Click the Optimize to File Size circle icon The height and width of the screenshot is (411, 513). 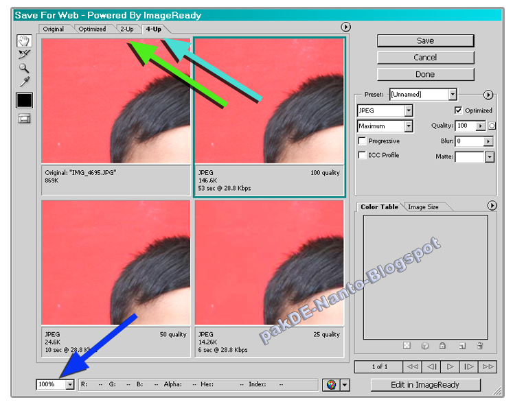pos(492,126)
